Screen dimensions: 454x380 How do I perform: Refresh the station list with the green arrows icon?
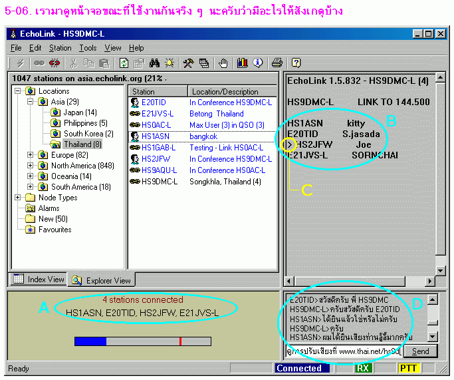click(124, 63)
